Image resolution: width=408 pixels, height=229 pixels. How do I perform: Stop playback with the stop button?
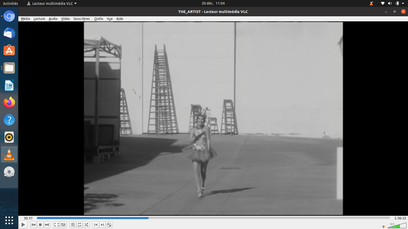[x=40, y=225]
